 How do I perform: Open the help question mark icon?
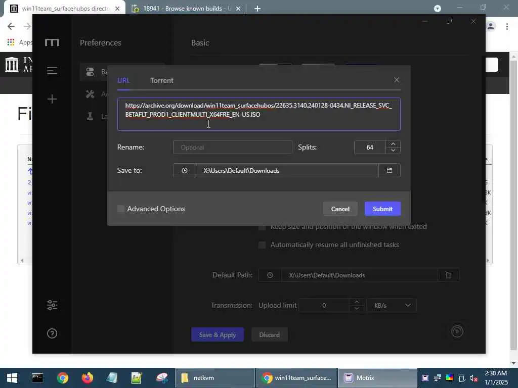52,333
